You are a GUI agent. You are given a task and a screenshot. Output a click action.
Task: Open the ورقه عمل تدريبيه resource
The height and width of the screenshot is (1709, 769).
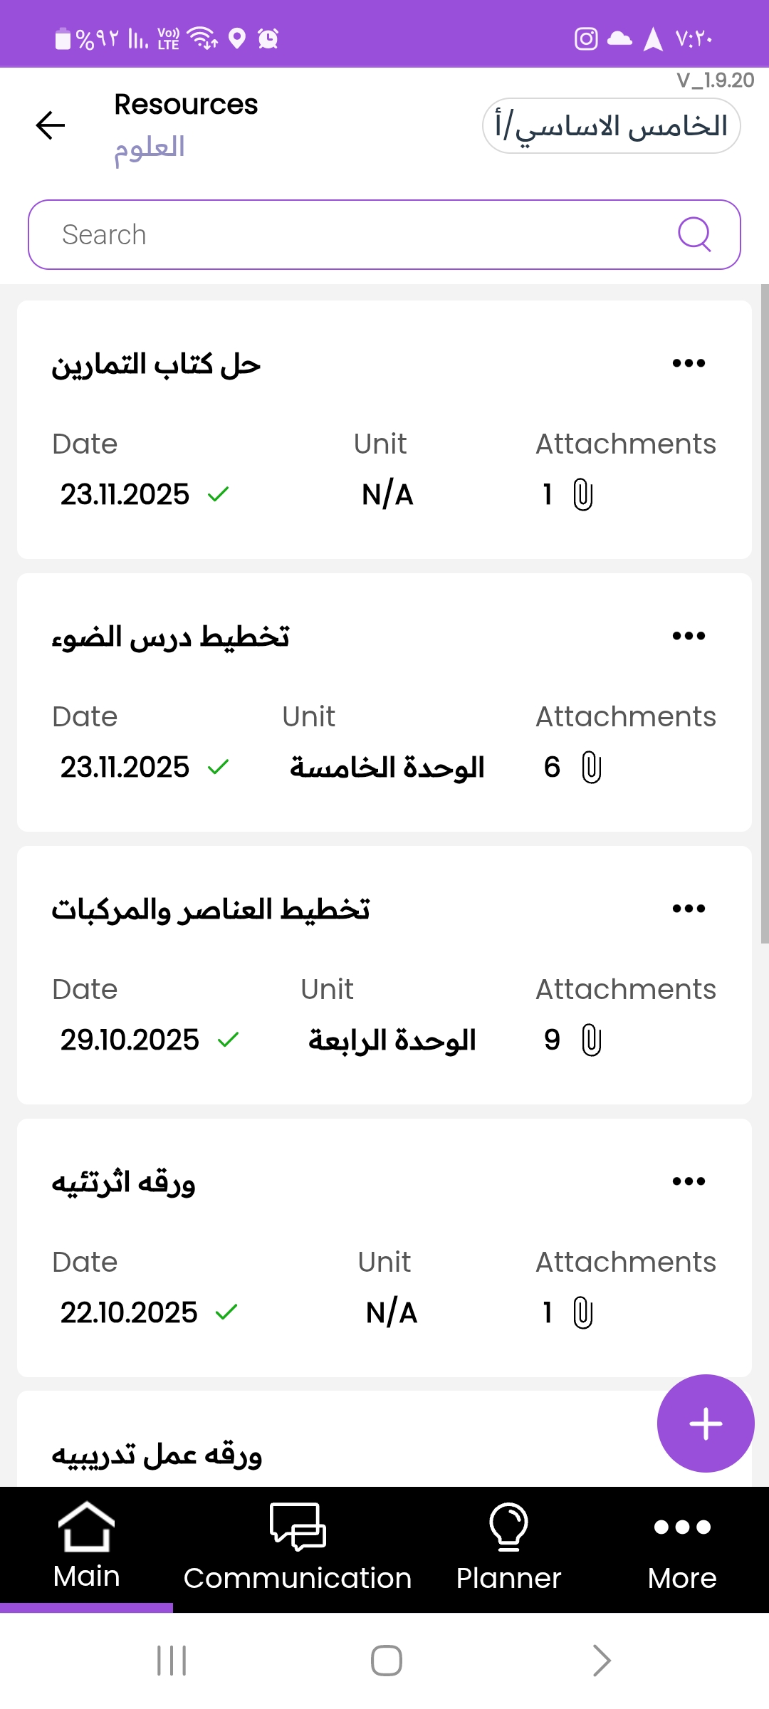tap(157, 1455)
